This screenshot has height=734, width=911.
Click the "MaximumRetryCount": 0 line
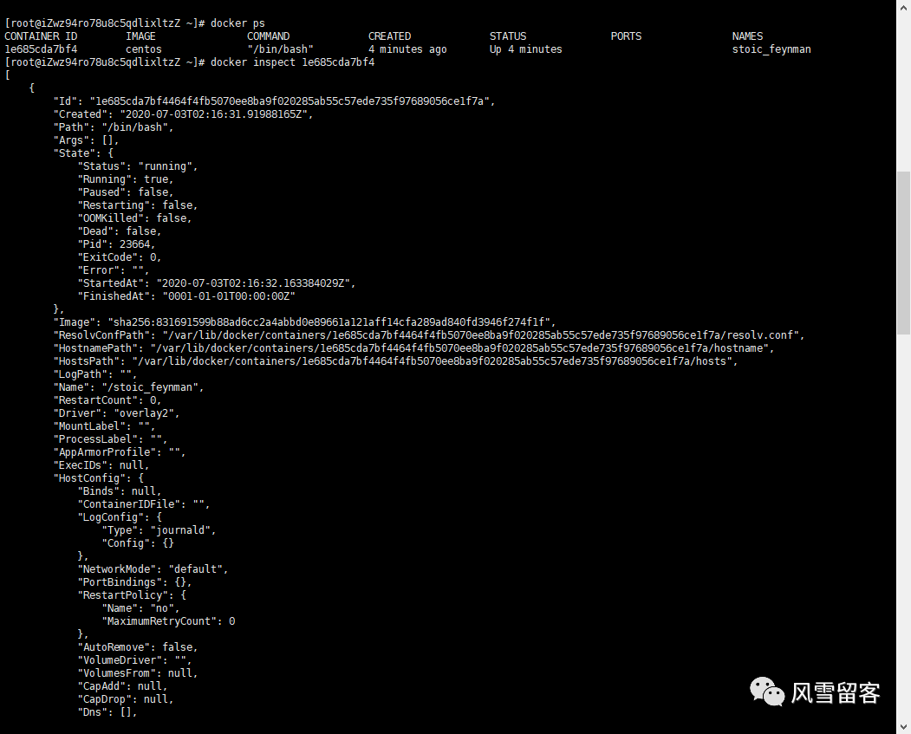[168, 621]
